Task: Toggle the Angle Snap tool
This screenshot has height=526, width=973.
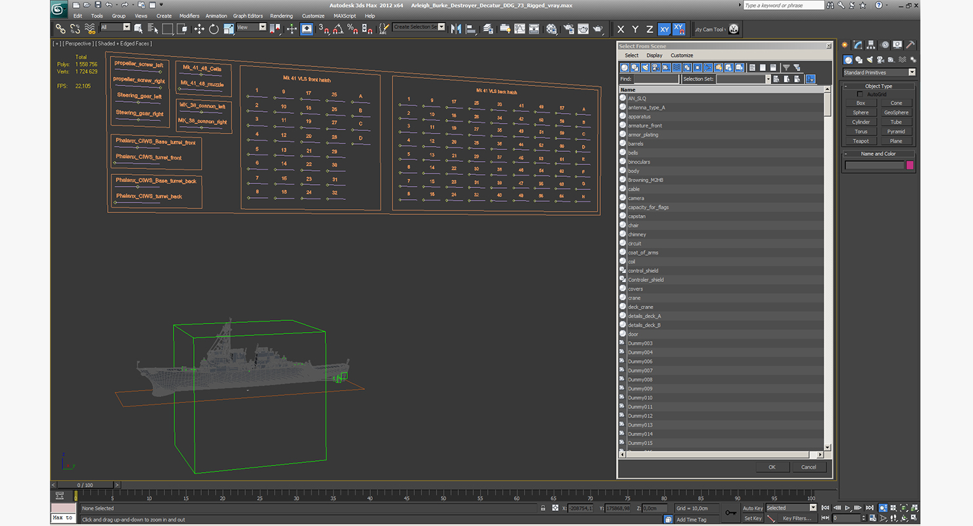Action: [x=337, y=29]
